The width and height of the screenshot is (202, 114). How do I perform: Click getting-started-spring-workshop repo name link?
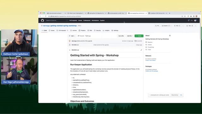pyautogui.click(x=63, y=26)
